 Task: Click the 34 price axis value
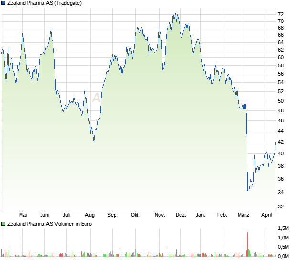coord(281,192)
